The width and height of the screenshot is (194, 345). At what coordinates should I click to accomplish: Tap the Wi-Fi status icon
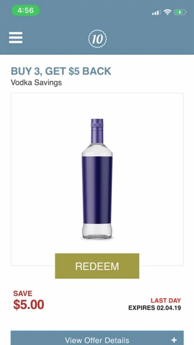point(167,12)
